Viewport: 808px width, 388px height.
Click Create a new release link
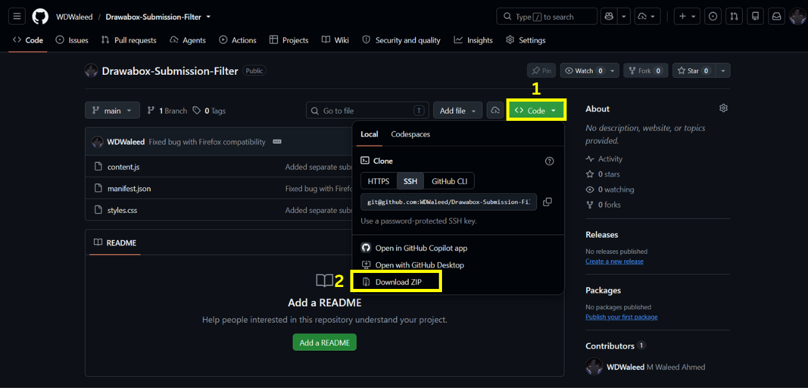click(614, 261)
